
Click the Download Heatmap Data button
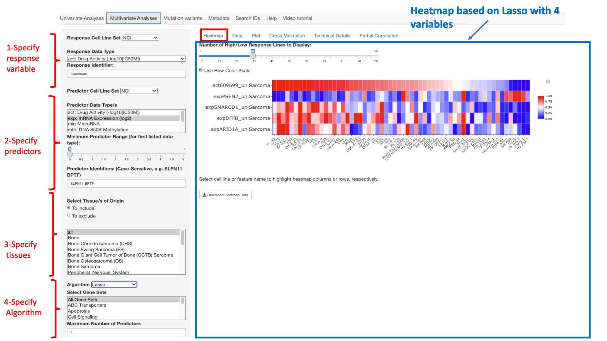(225, 195)
